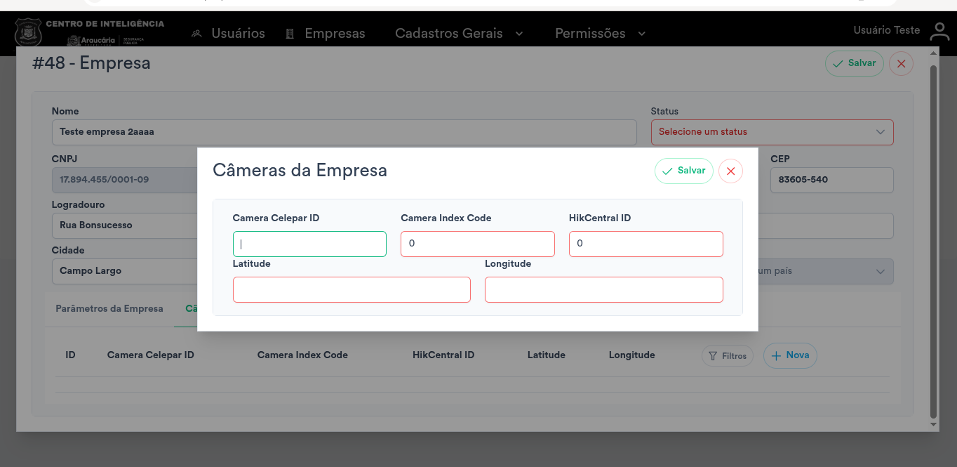Viewport: 957px width, 467px height.
Task: Click the user profile avatar icon
Action: (x=939, y=32)
